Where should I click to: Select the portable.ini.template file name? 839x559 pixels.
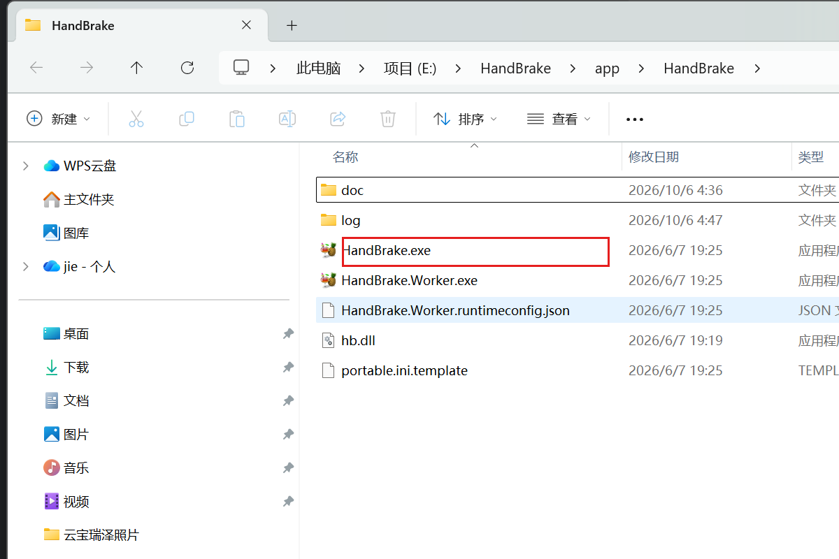404,370
